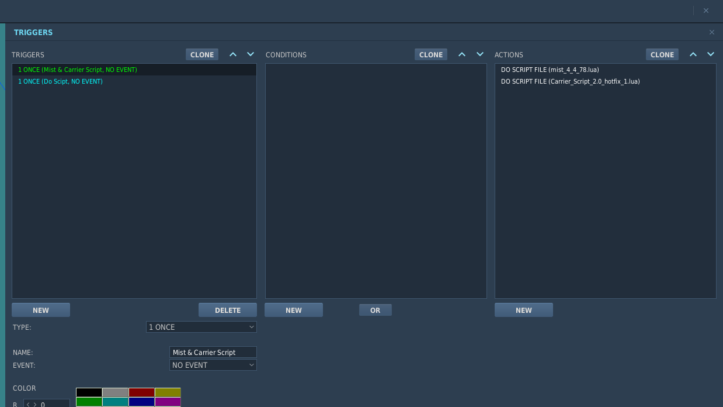This screenshot has width=723, height=407.
Task: Select the Do Scipt trigger row
Action: click(x=134, y=81)
